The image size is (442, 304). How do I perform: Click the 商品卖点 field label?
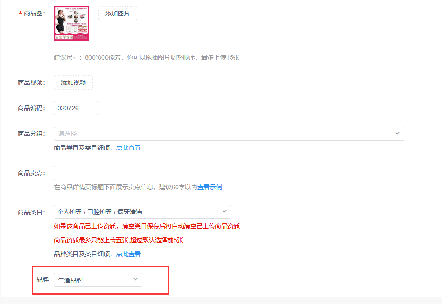click(31, 173)
